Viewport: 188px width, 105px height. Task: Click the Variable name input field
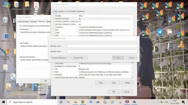[102, 46]
